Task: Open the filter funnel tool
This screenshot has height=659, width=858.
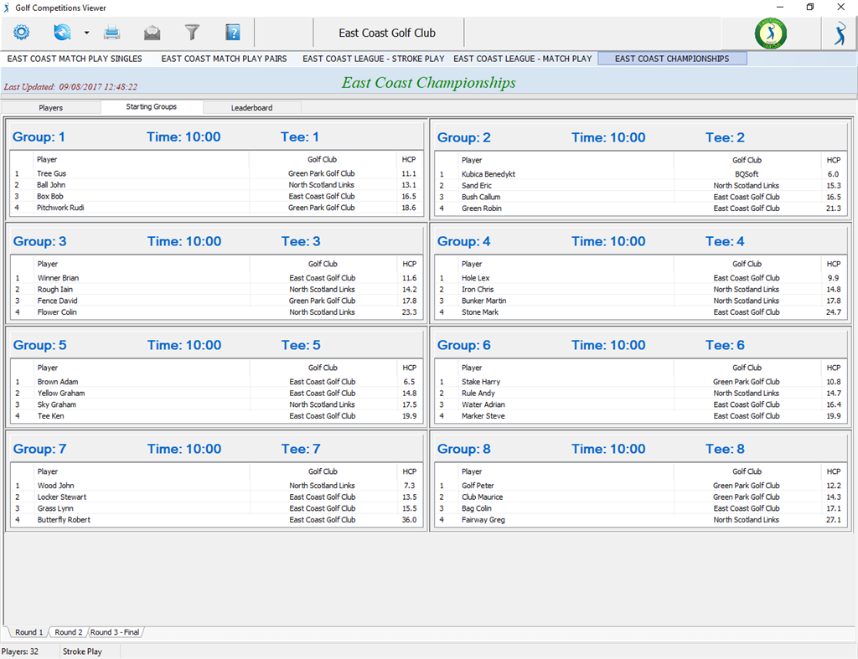Action: tap(192, 33)
